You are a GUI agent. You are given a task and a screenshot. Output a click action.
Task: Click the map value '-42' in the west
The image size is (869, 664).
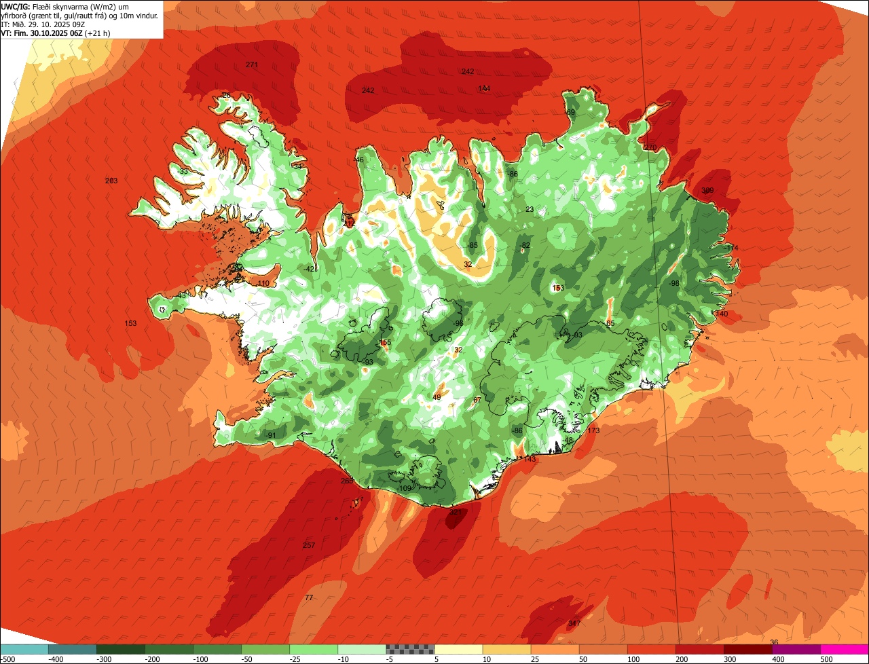310,270
